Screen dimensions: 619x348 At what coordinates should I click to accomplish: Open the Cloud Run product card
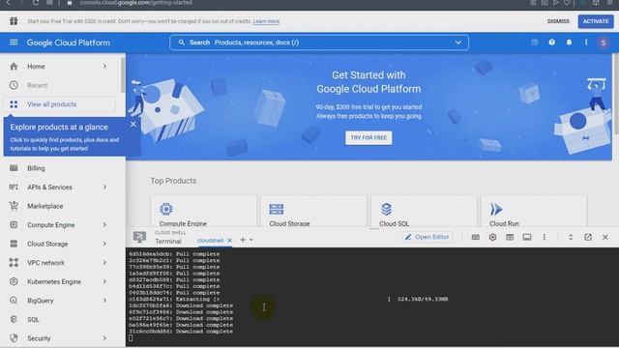click(x=534, y=211)
